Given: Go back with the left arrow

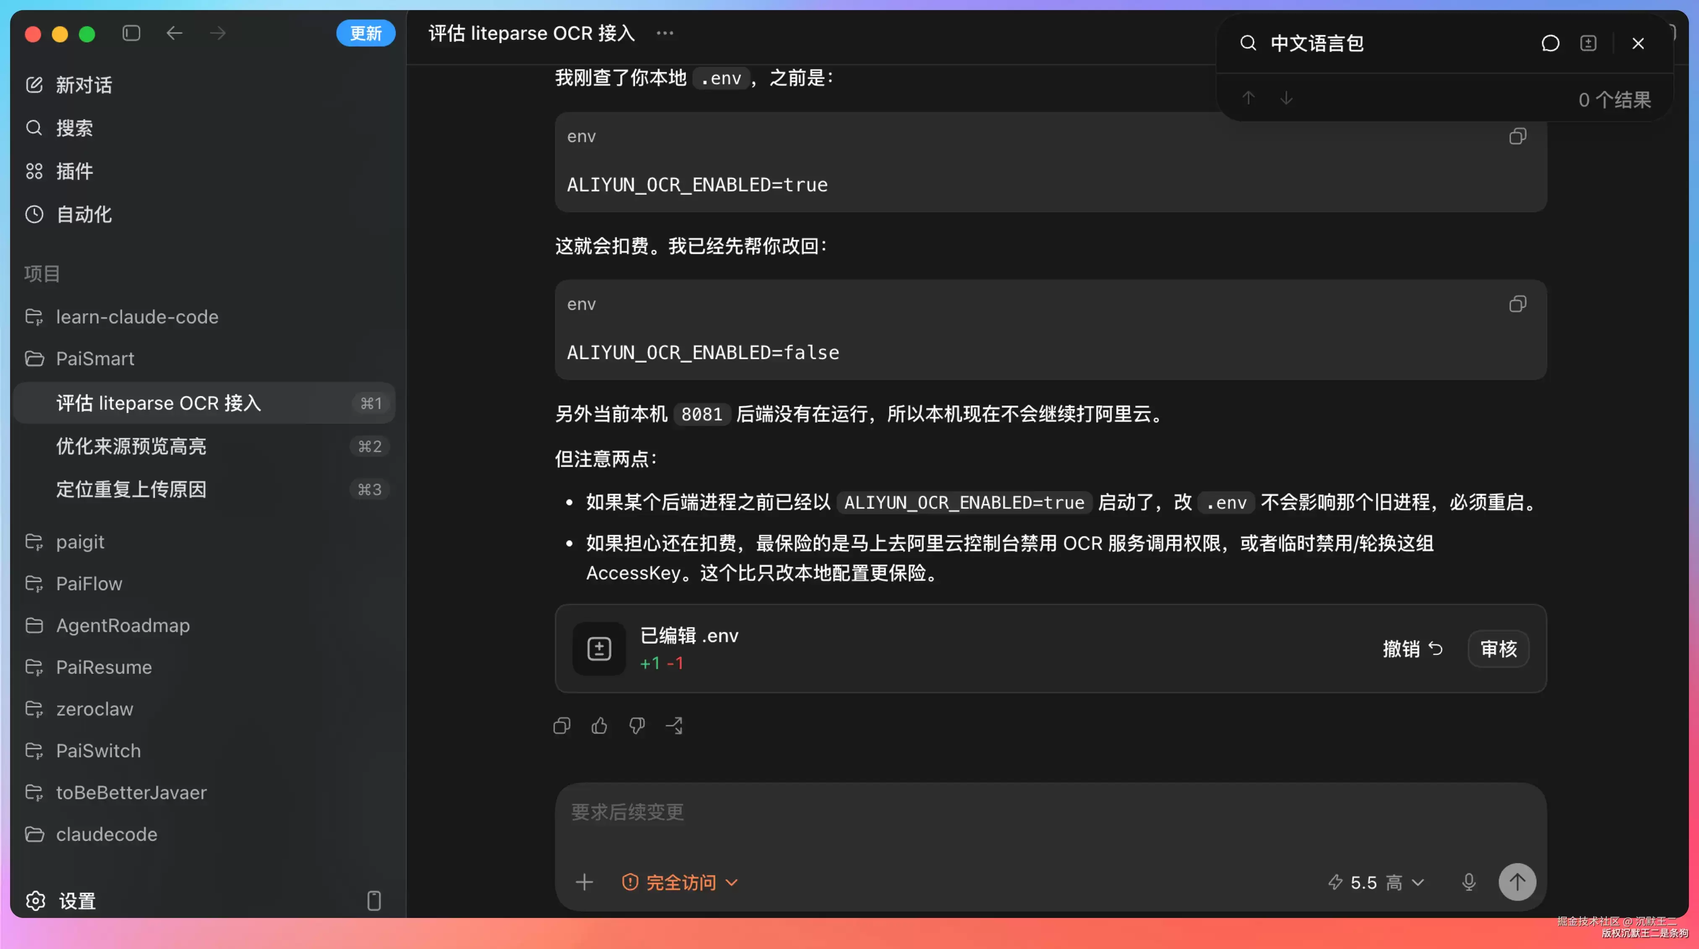Looking at the screenshot, I should (x=174, y=33).
